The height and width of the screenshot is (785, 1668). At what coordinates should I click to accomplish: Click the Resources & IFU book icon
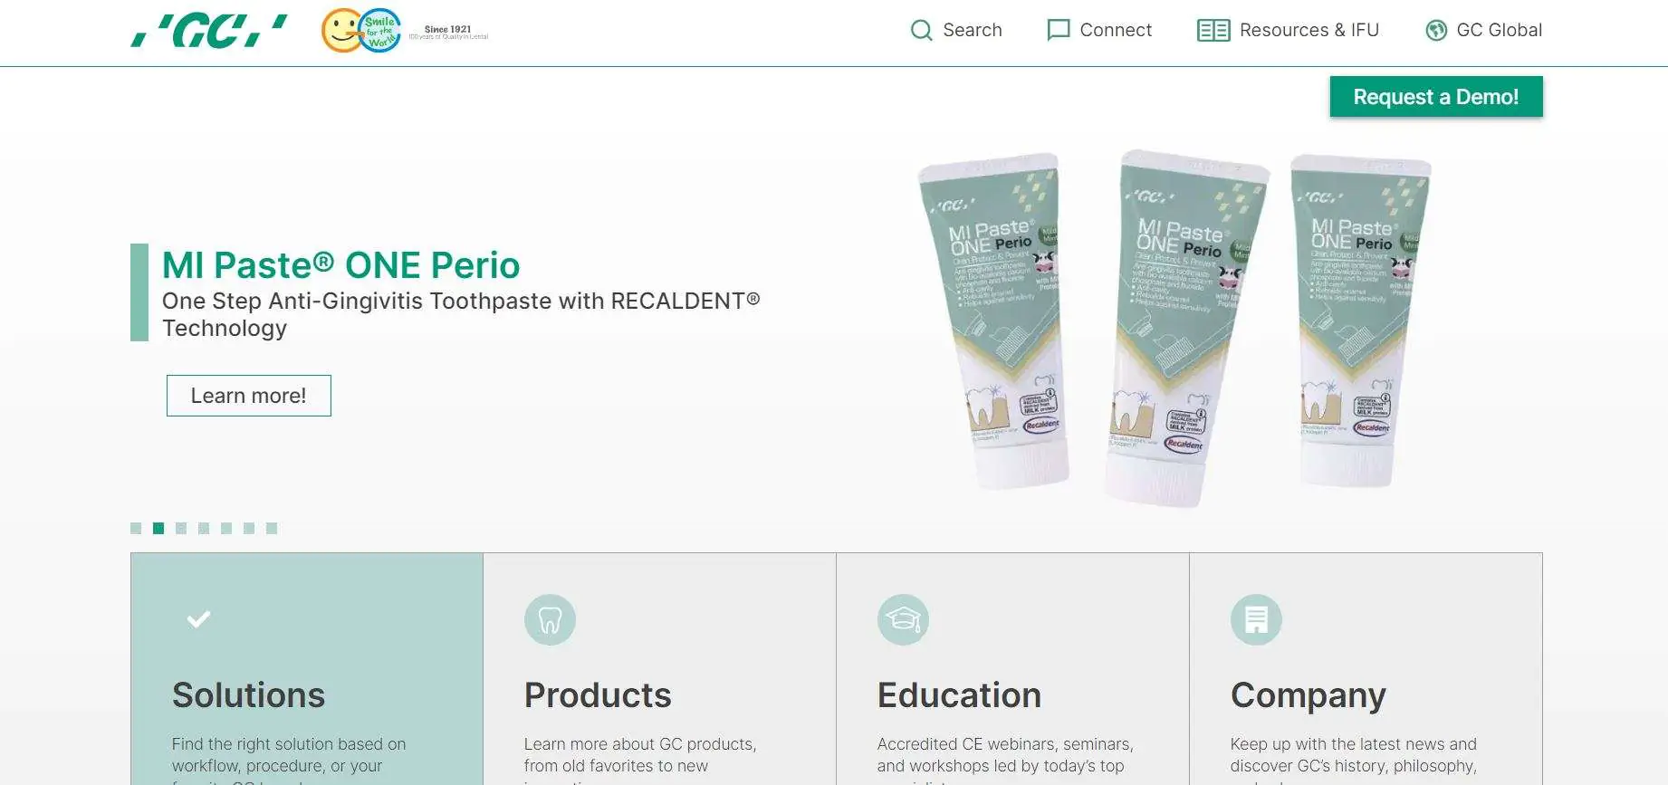point(1213,30)
